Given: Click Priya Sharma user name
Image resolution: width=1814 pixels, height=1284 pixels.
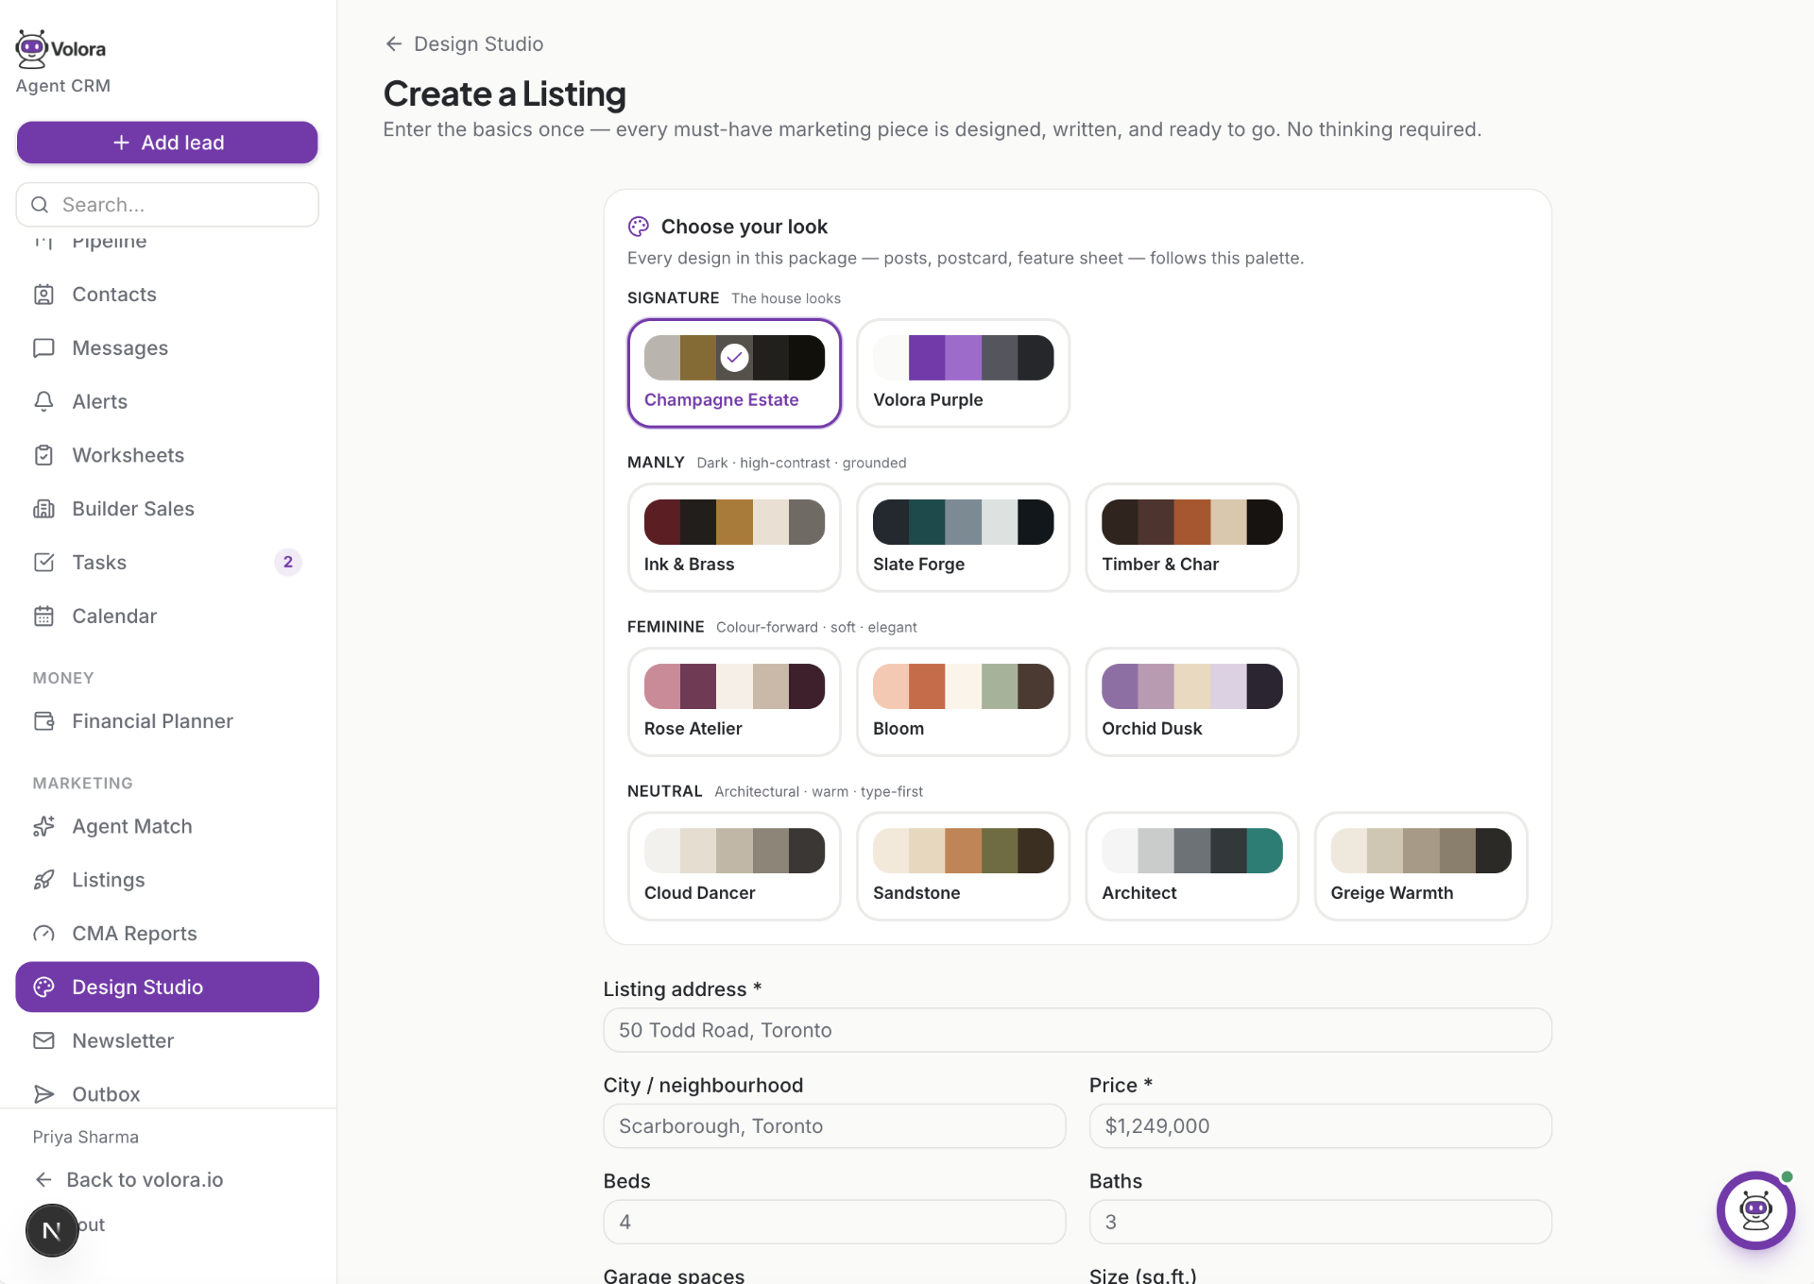Looking at the screenshot, I should pos(86,1138).
